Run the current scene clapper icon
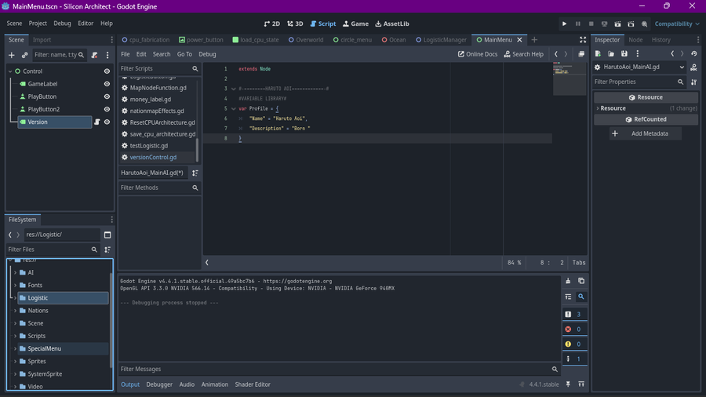The width and height of the screenshot is (706, 397). 618,24
